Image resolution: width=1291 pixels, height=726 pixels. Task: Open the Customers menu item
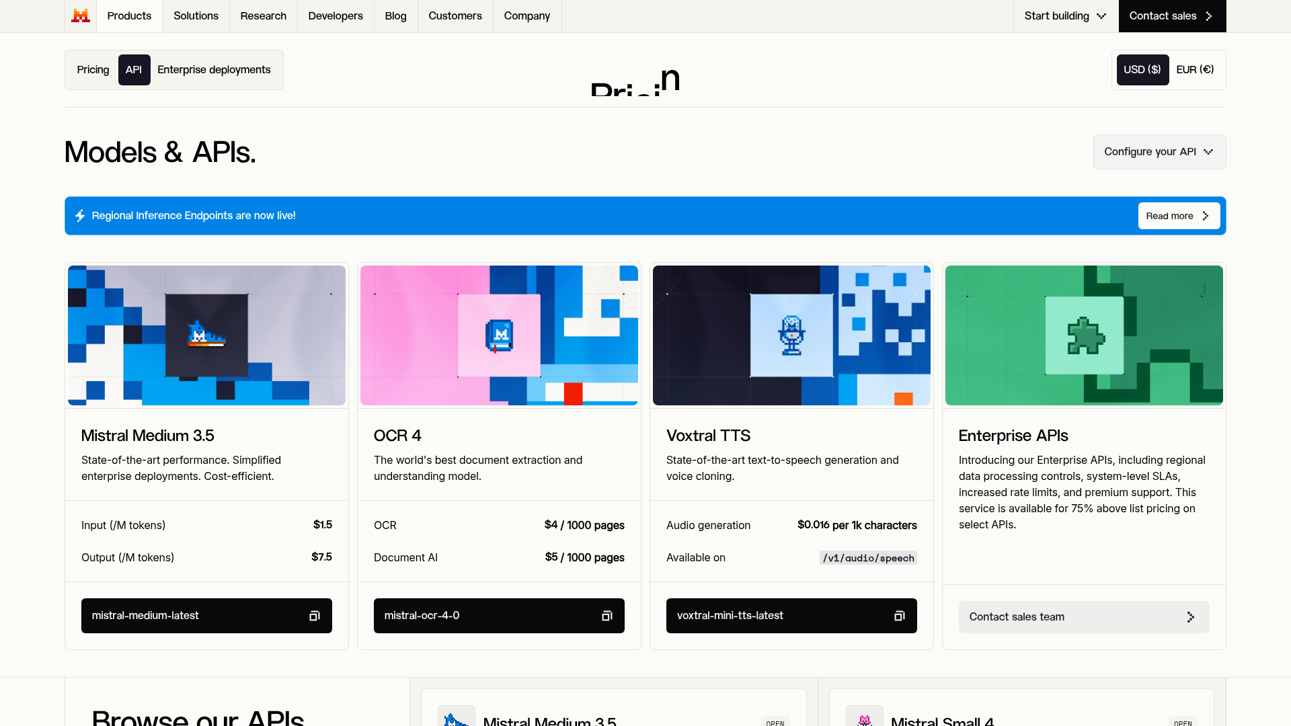pyautogui.click(x=455, y=16)
